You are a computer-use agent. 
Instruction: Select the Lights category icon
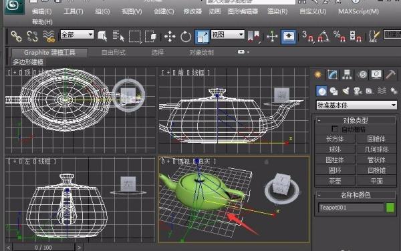(346, 91)
